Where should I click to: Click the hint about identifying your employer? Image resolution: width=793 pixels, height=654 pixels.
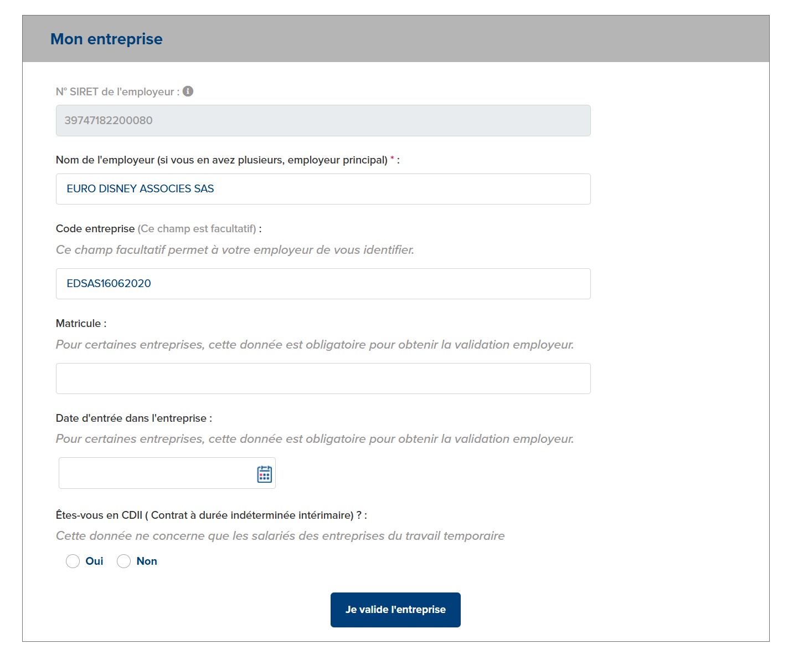click(x=235, y=250)
